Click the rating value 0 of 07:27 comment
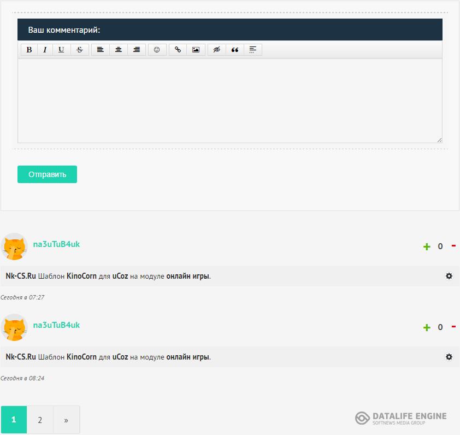Viewport: 460px width, 435px height. tap(440, 246)
